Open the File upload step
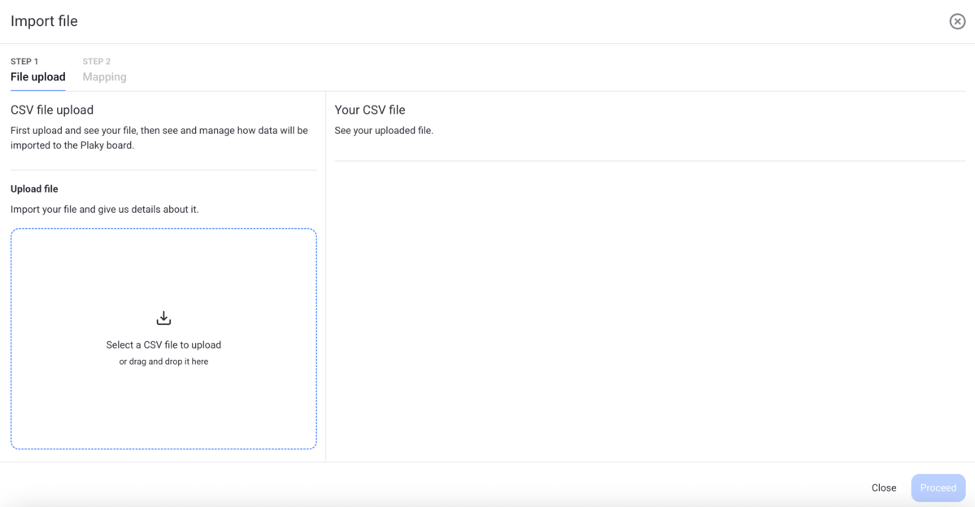This screenshot has height=507, width=975. (37, 76)
